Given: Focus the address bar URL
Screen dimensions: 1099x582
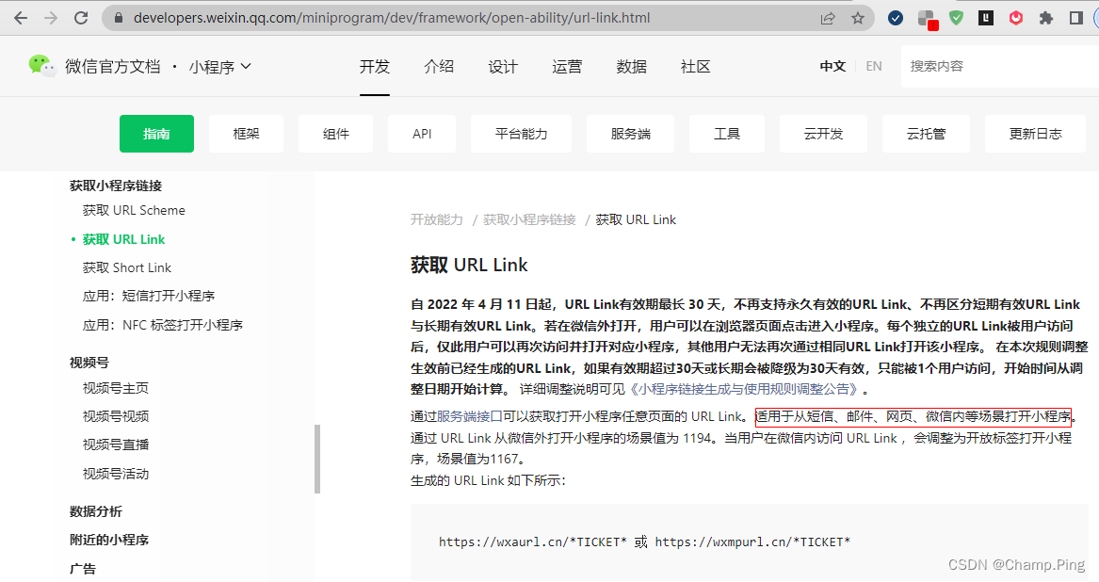Looking at the screenshot, I should click(x=392, y=18).
